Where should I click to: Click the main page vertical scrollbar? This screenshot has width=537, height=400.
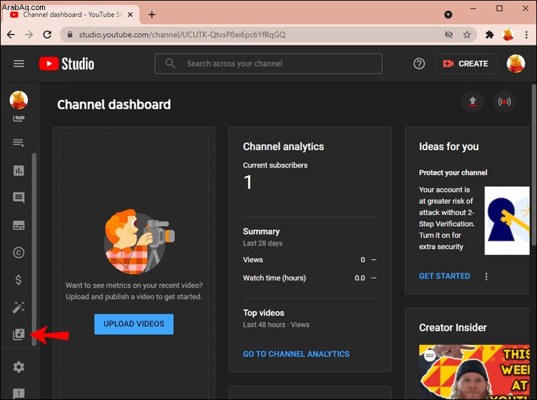pos(534,165)
